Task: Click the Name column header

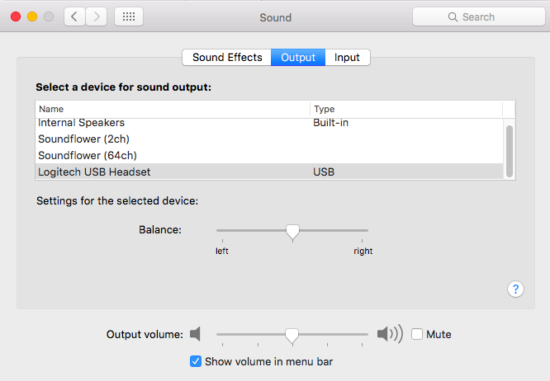Action: coord(173,109)
